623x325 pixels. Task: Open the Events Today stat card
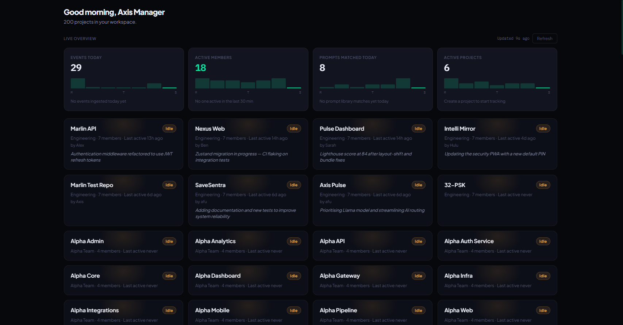coord(124,79)
